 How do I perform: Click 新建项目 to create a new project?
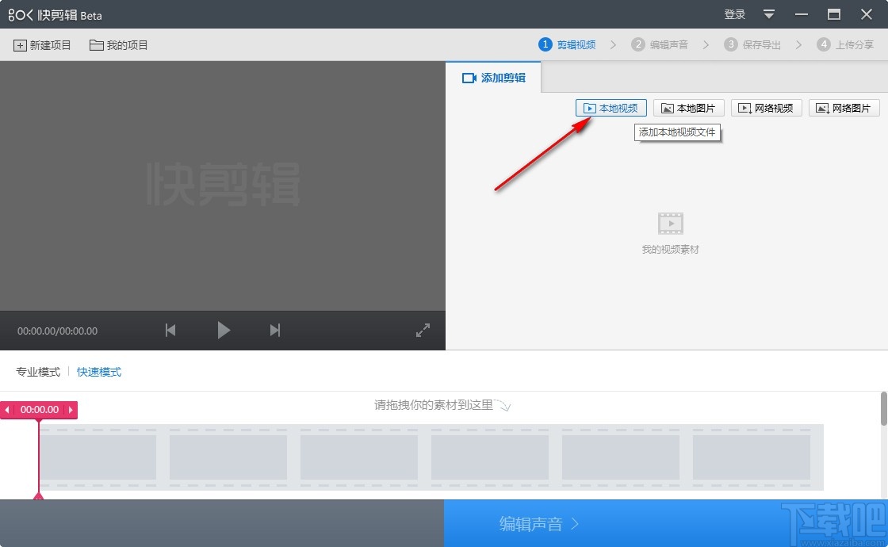43,45
